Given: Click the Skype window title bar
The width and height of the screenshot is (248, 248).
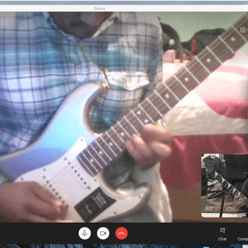Looking at the screenshot, I should pos(124,8).
